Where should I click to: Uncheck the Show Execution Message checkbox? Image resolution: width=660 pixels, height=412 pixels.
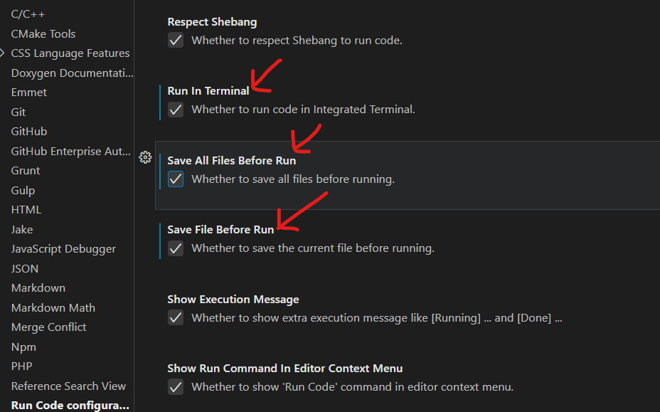click(176, 317)
